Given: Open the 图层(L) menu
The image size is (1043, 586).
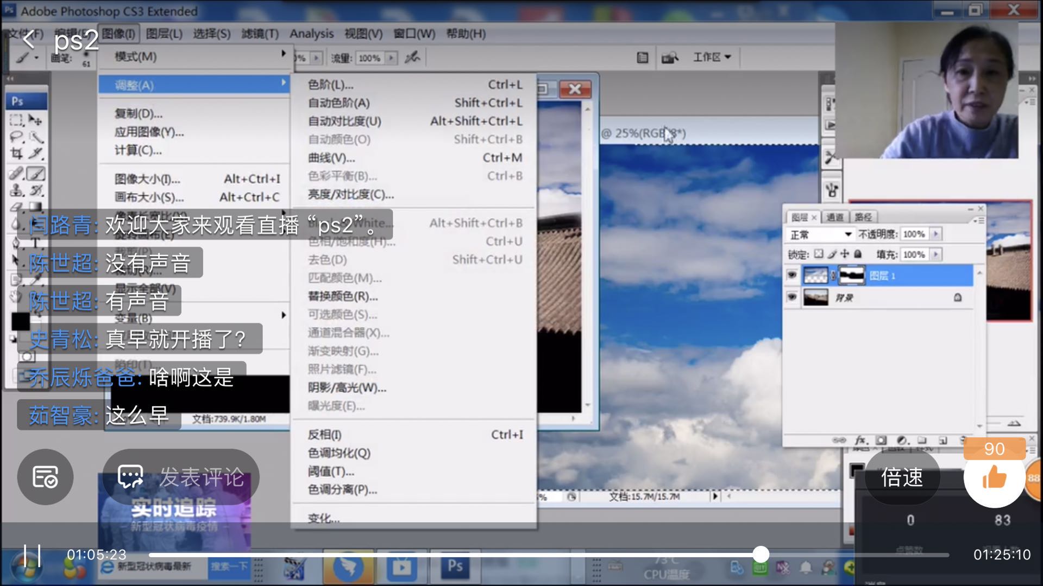Looking at the screenshot, I should point(164,34).
